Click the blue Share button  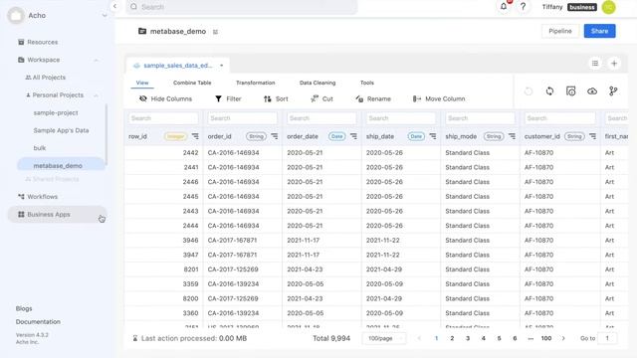click(x=599, y=31)
